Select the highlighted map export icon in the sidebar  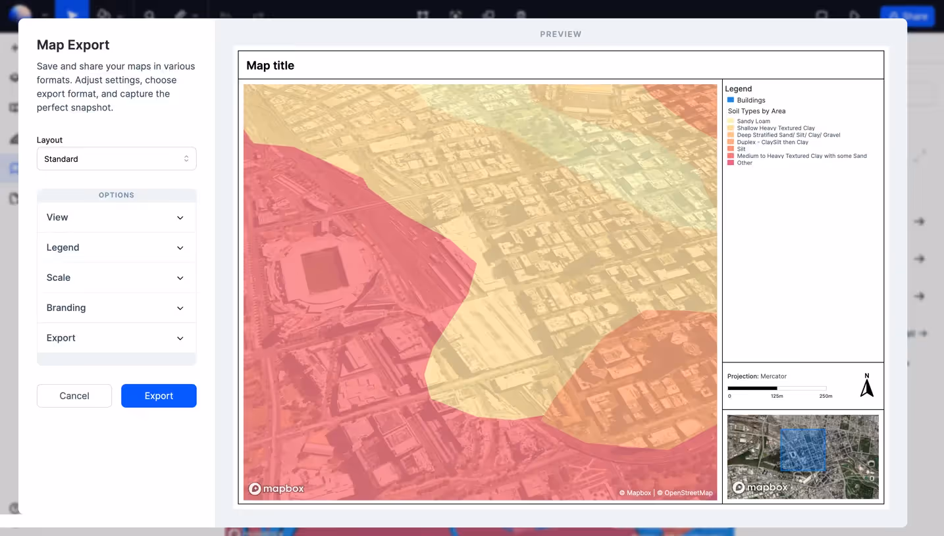[x=13, y=168]
